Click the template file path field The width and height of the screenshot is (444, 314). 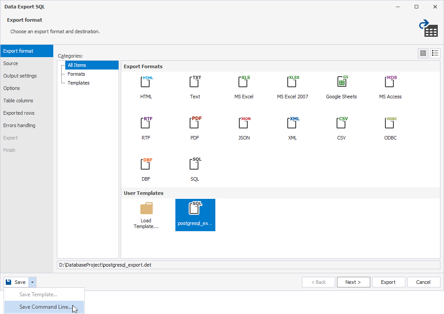click(249, 265)
